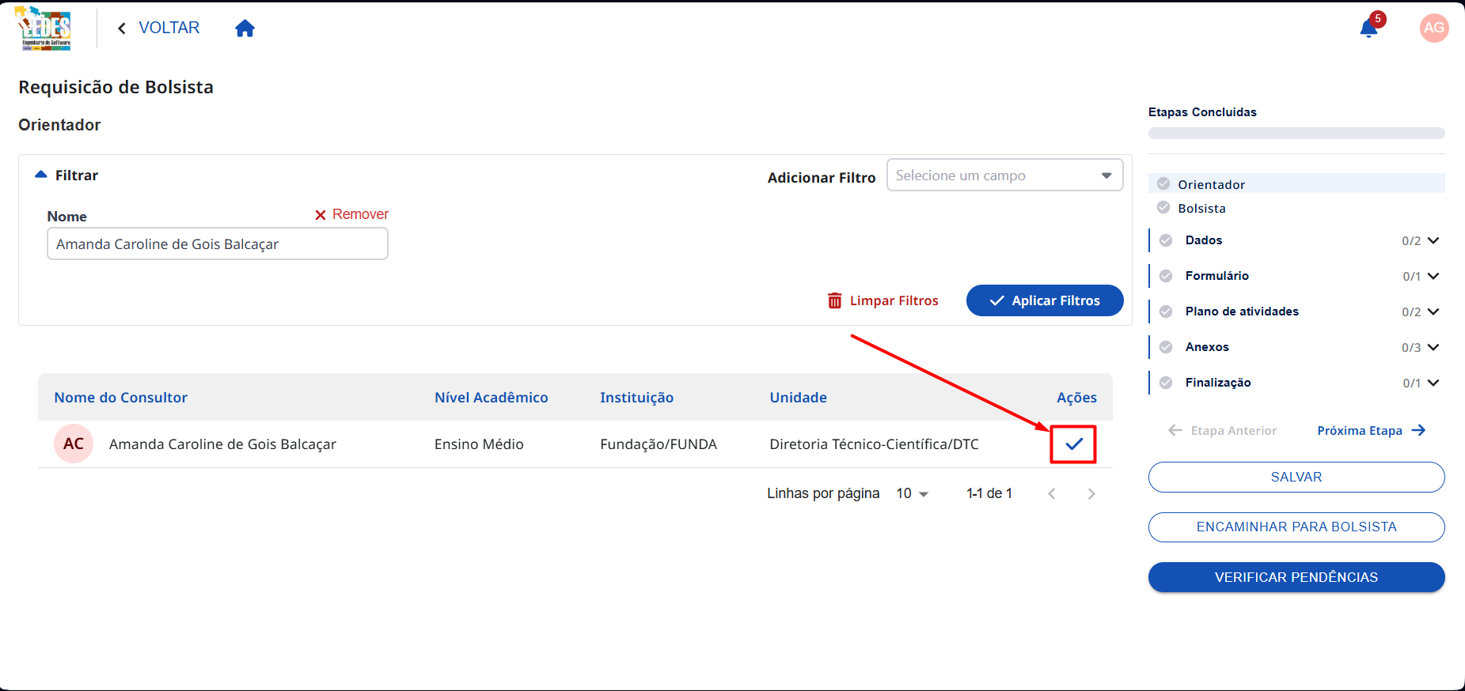Image resolution: width=1465 pixels, height=691 pixels.
Task: Select the Orientador step
Action: pos(1296,183)
